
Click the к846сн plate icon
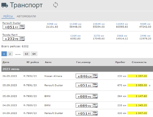pyautogui.click(x=87, y=76)
